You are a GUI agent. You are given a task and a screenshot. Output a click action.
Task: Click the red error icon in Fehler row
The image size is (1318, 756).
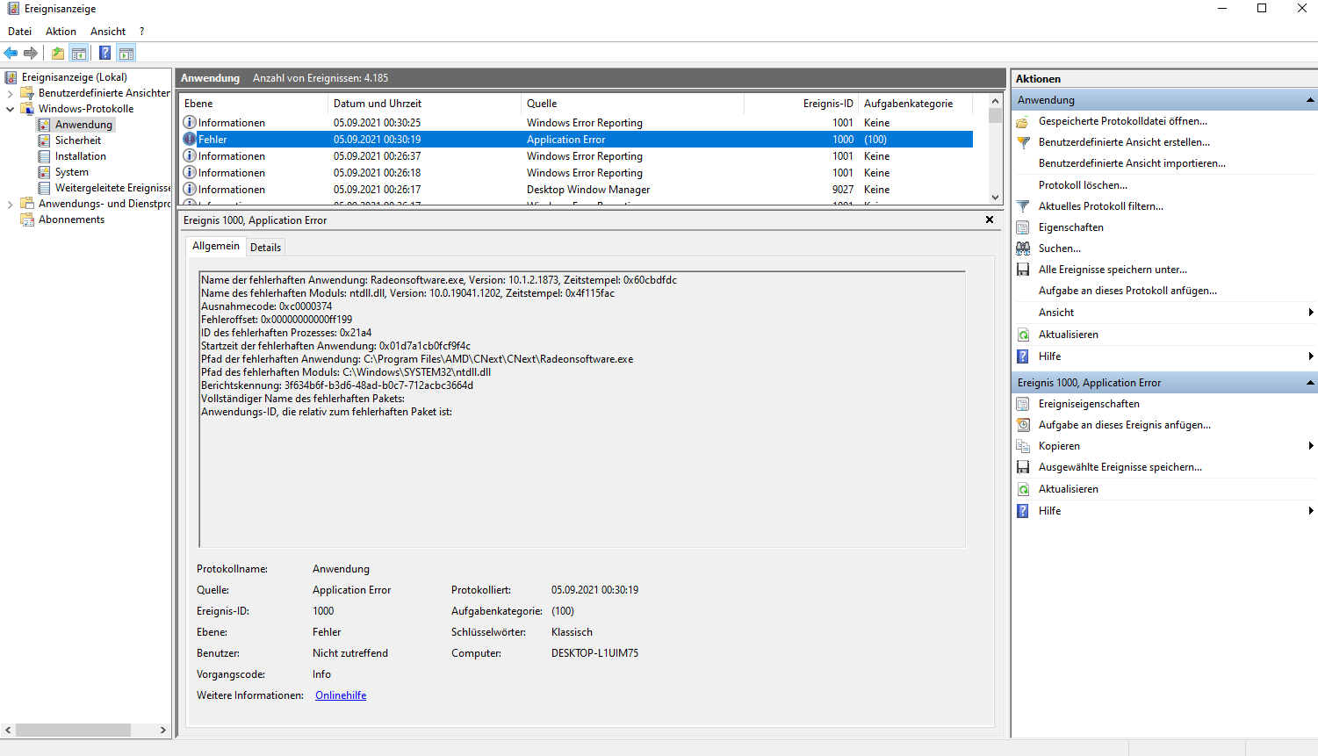[189, 139]
